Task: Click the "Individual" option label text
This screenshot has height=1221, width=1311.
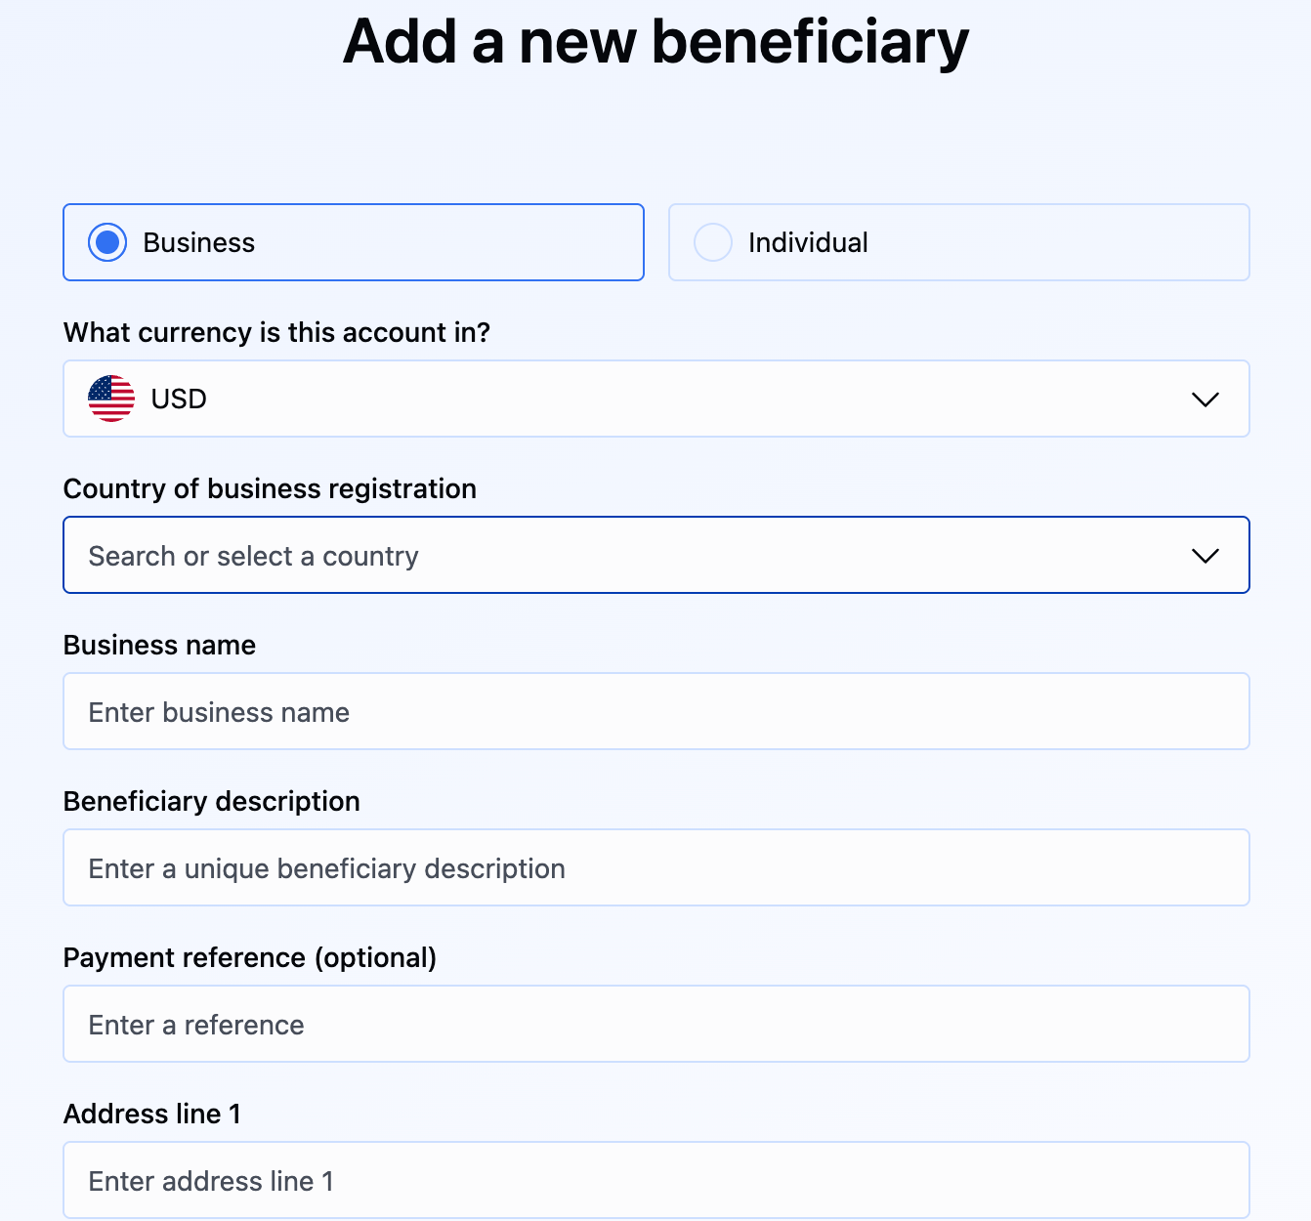Action: [808, 242]
